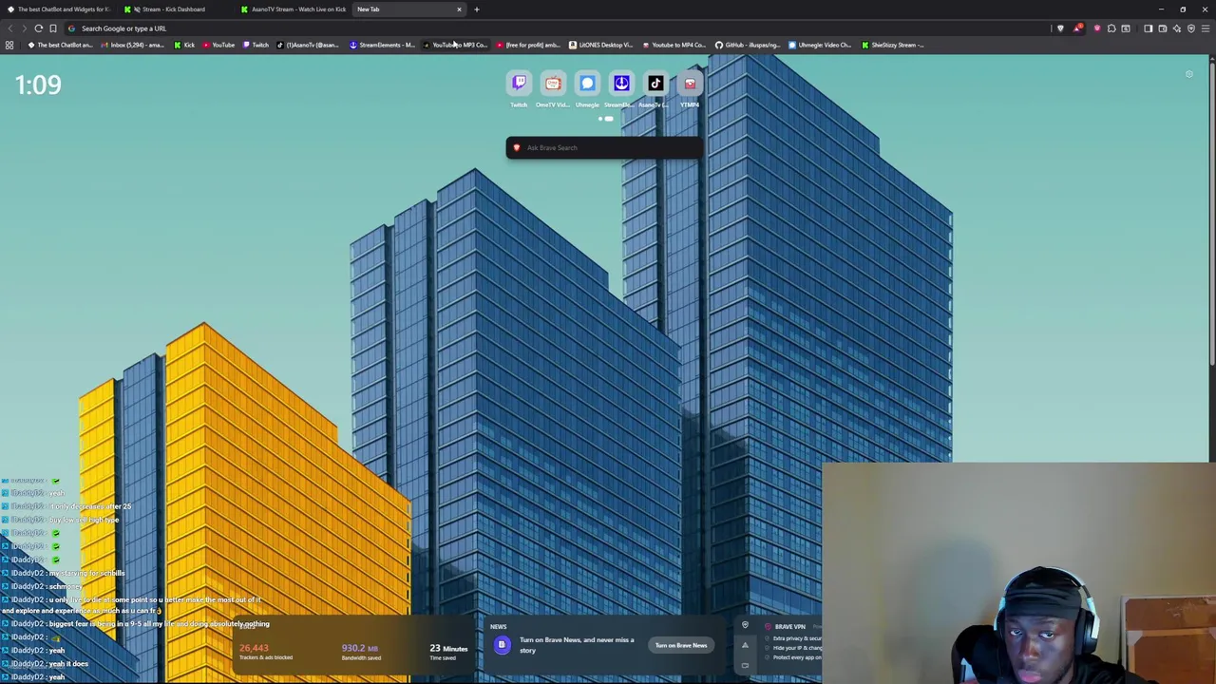Open a new tab with the plus button
The image size is (1216, 684).
477,9
